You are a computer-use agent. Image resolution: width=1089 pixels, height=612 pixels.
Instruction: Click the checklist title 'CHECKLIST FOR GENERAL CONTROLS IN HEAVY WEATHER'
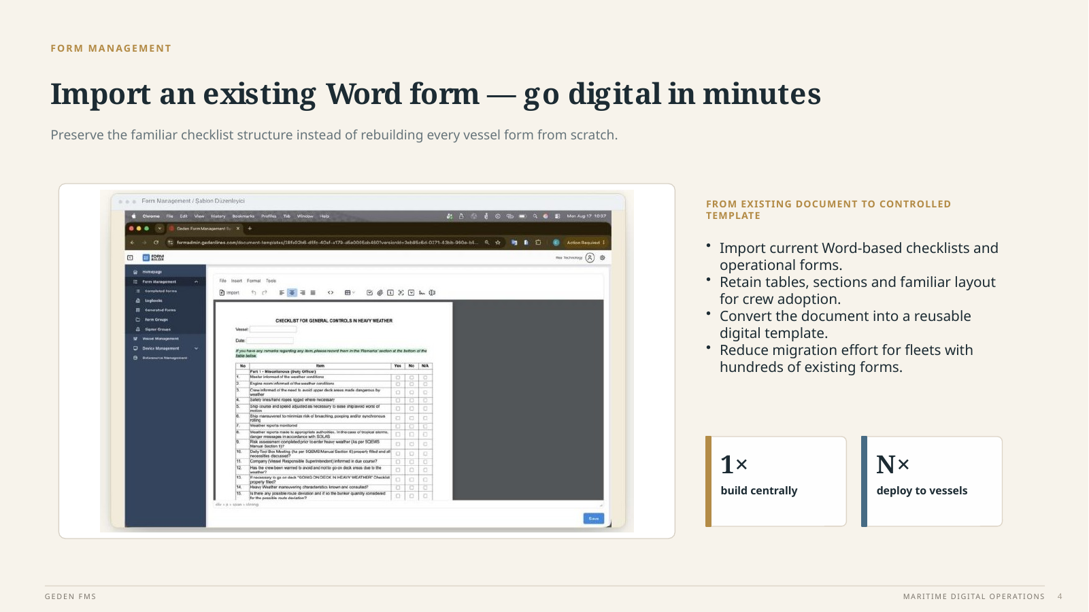point(334,320)
